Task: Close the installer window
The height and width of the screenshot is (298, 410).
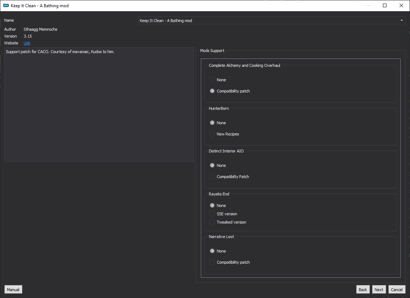Action: [401, 5]
